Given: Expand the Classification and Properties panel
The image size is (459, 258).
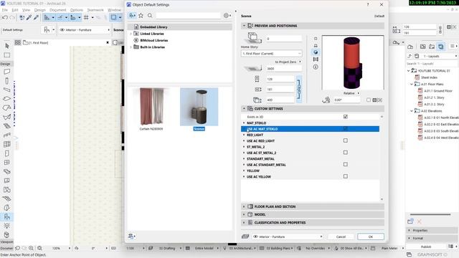Looking at the screenshot, I should tap(244, 223).
